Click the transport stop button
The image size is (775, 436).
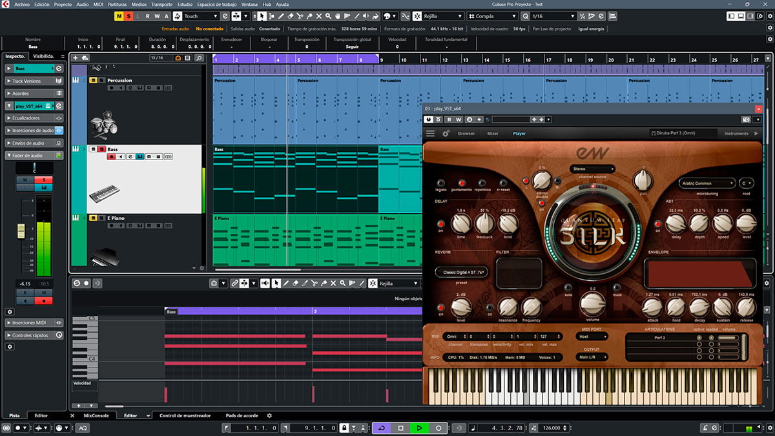point(400,428)
